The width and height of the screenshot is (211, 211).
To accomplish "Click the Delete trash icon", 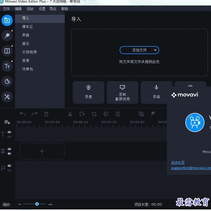I will tap(46, 114).
